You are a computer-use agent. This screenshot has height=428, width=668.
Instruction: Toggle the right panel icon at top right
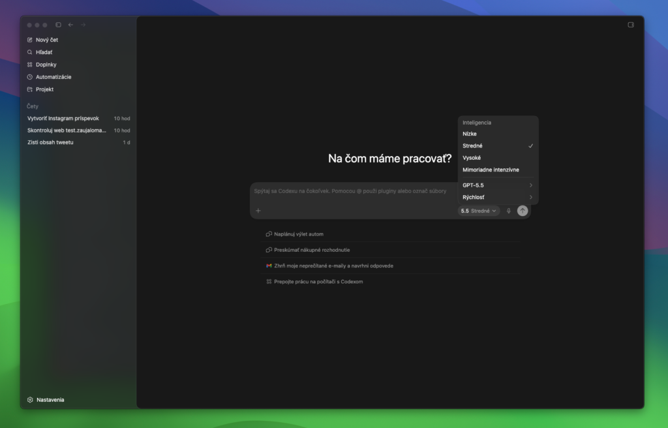click(631, 25)
